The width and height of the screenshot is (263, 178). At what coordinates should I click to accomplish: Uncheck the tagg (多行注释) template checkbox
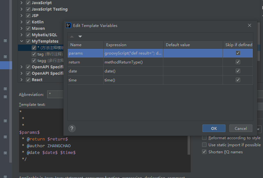click(x=34, y=61)
